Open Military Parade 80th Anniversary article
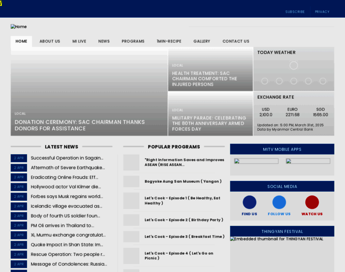This screenshot has height=272, width=345. [209, 123]
